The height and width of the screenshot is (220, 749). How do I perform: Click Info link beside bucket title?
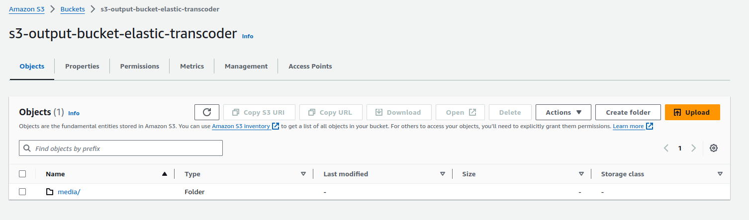click(248, 36)
